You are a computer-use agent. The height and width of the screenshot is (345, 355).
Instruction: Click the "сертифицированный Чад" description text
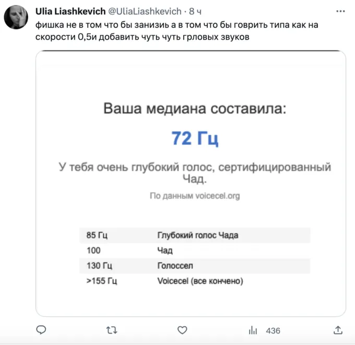click(195, 173)
